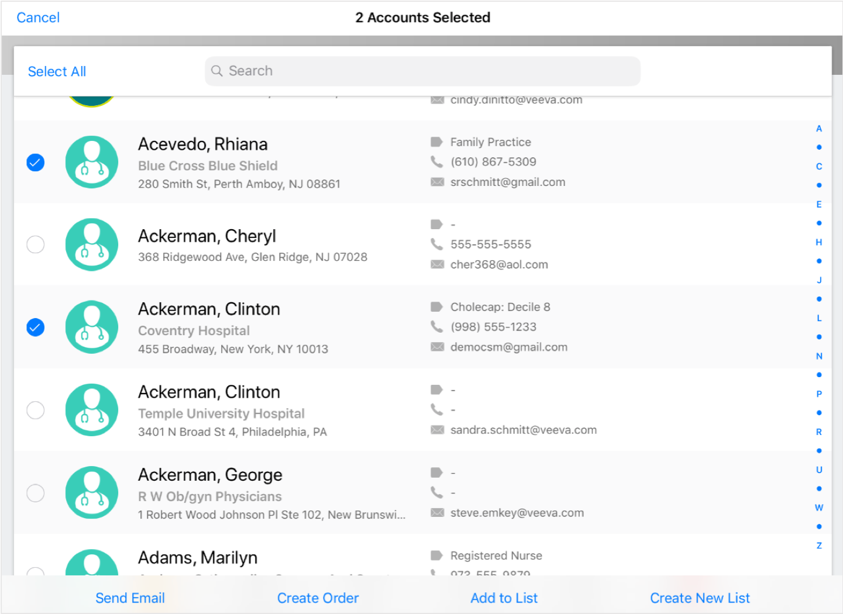The image size is (843, 614).
Task: Click Rhiana Acevedo's doctor avatar icon
Action: point(92,163)
